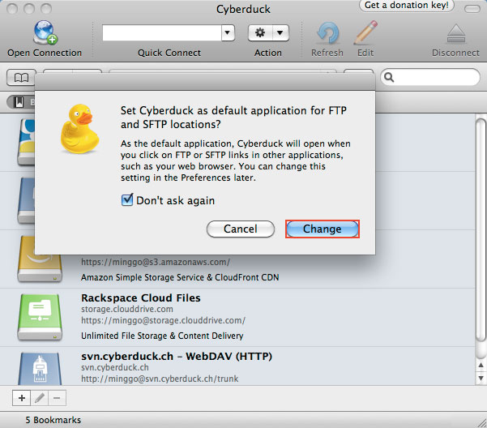This screenshot has height=428, width=487.
Task: Remove bookmark with the minus button
Action: 57,398
